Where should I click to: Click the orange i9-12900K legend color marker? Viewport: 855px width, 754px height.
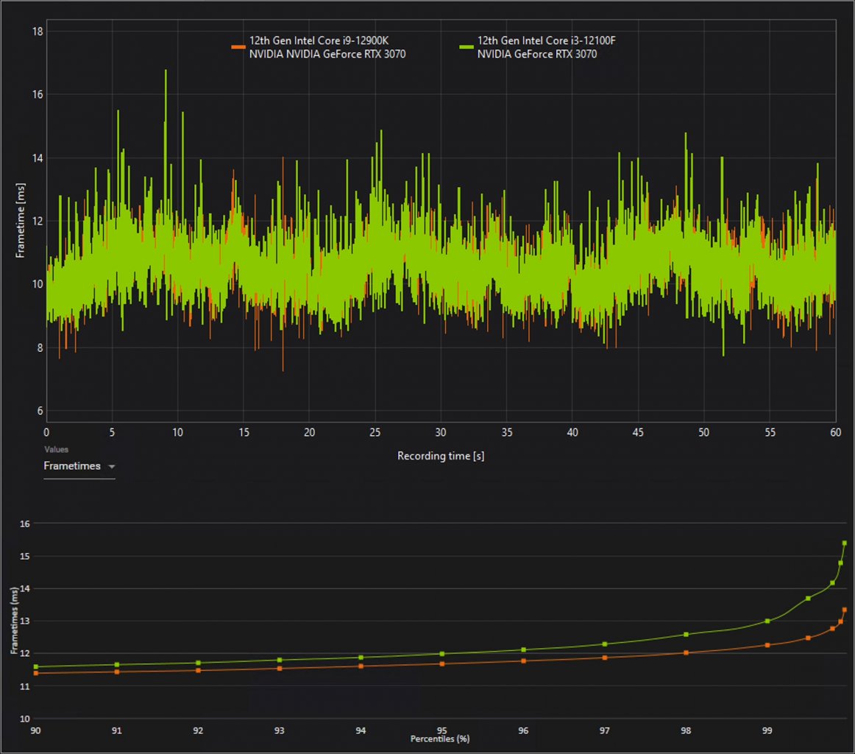coord(238,47)
